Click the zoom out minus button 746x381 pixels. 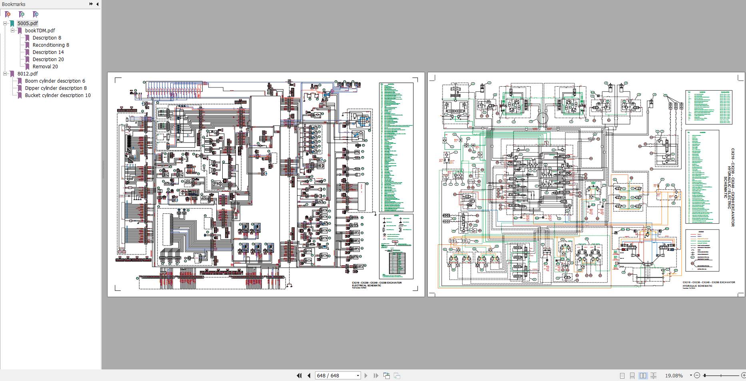tap(697, 375)
